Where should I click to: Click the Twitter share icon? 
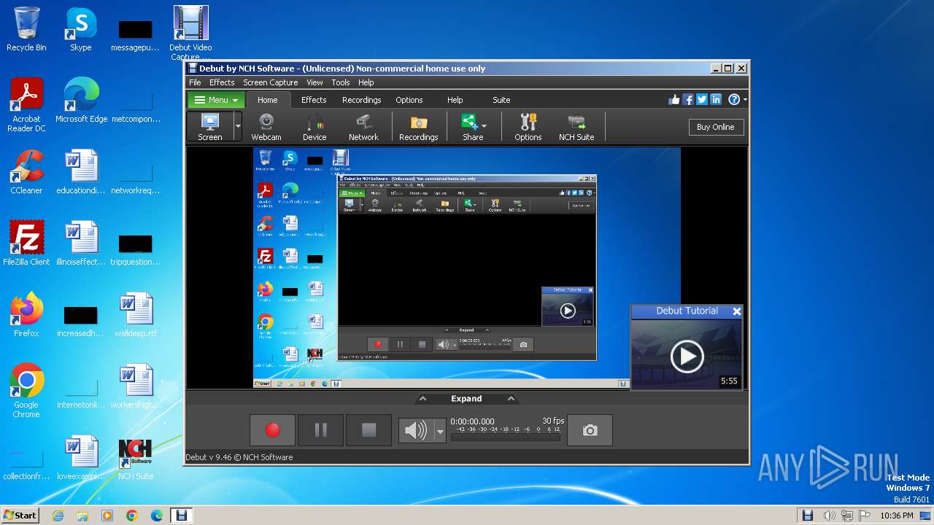click(x=702, y=100)
